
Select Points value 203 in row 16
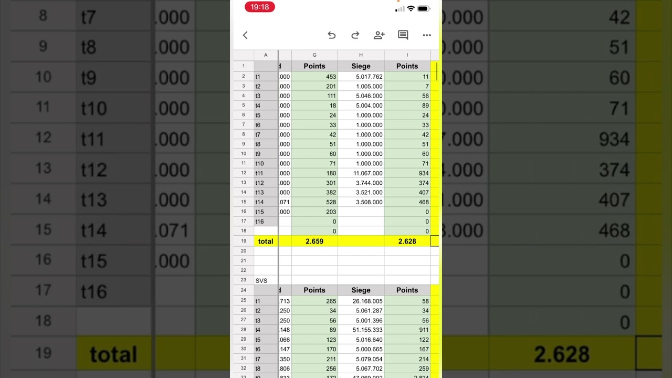coord(314,212)
